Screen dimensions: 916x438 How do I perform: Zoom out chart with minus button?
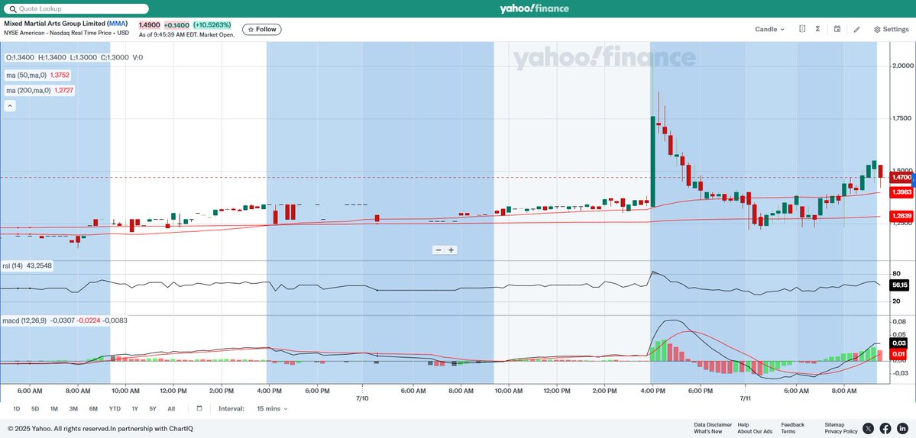[439, 250]
